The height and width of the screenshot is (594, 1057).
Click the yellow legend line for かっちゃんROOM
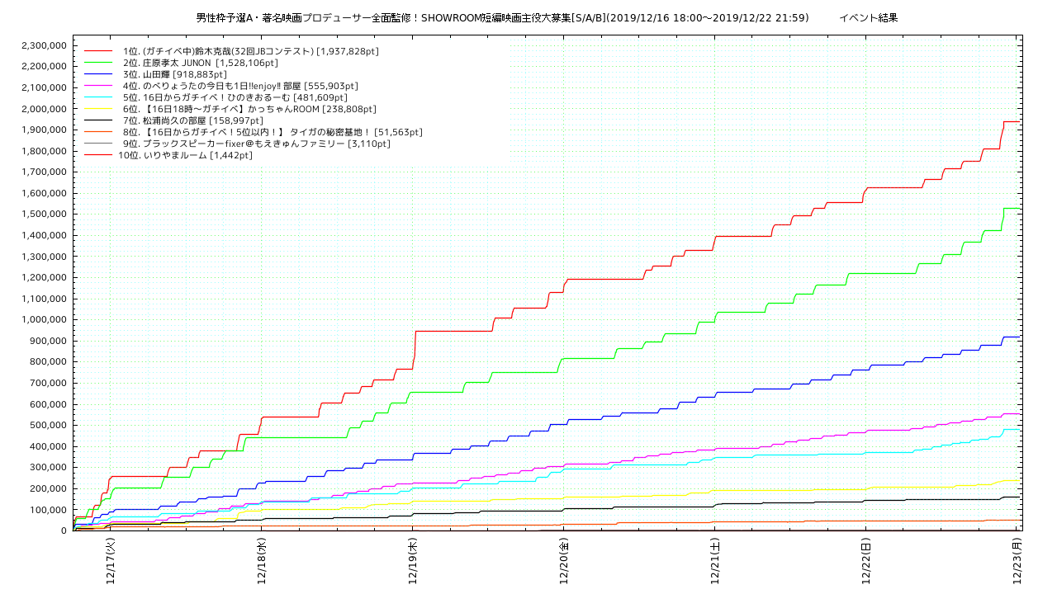(97, 109)
